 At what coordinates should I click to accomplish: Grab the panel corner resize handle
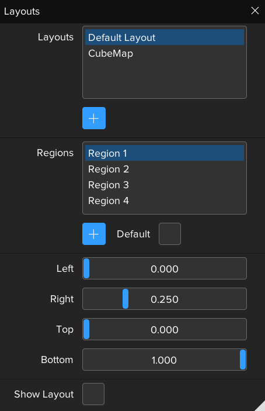260,406
